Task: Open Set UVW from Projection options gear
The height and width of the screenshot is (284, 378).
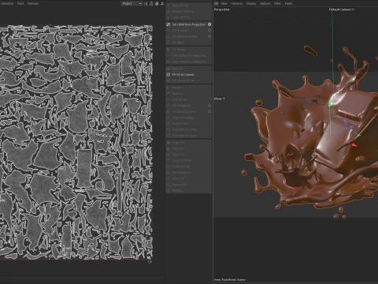Action: point(209,24)
